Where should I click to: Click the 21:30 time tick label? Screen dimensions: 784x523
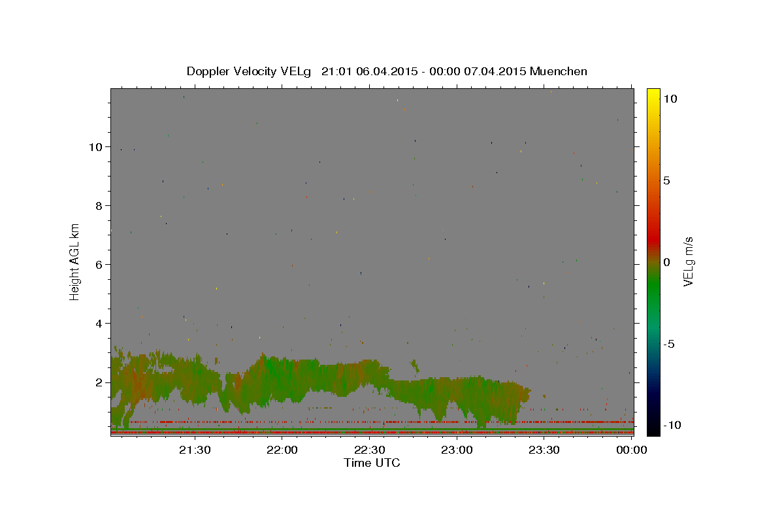point(195,450)
